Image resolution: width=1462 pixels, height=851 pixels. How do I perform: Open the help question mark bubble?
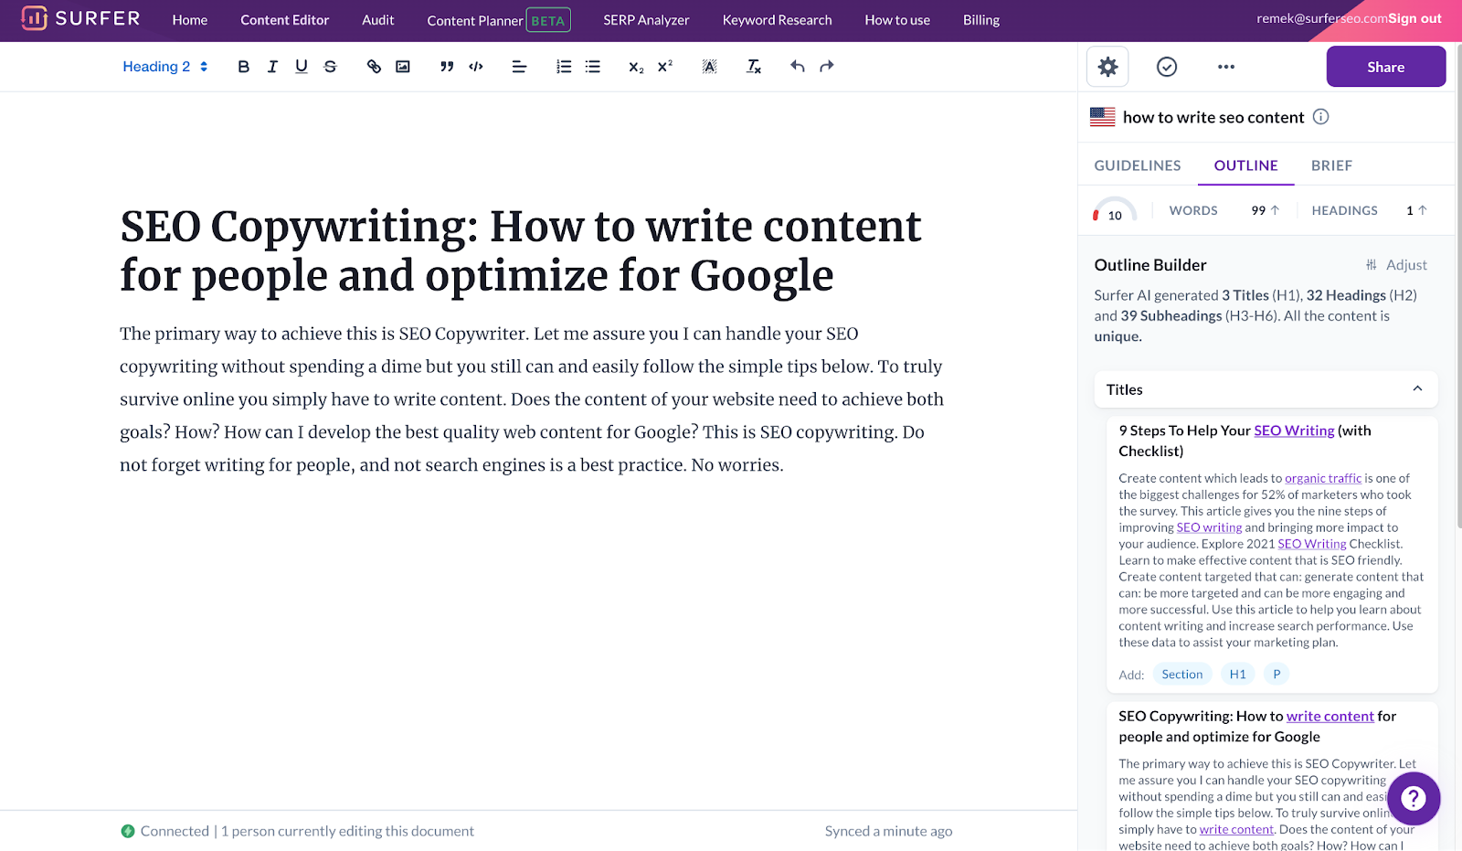pyautogui.click(x=1414, y=799)
